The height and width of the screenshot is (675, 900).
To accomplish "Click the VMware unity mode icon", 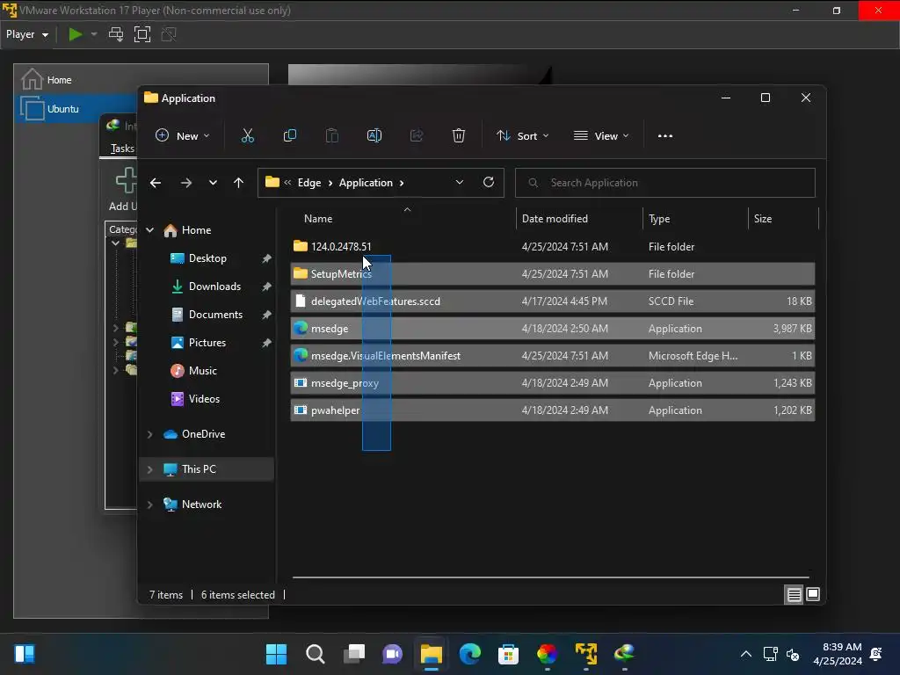I will [169, 34].
